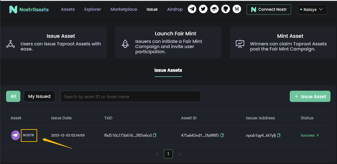
Task: Copy issuer address npub1qy4...6t7yfj
Action: [x=279, y=135]
